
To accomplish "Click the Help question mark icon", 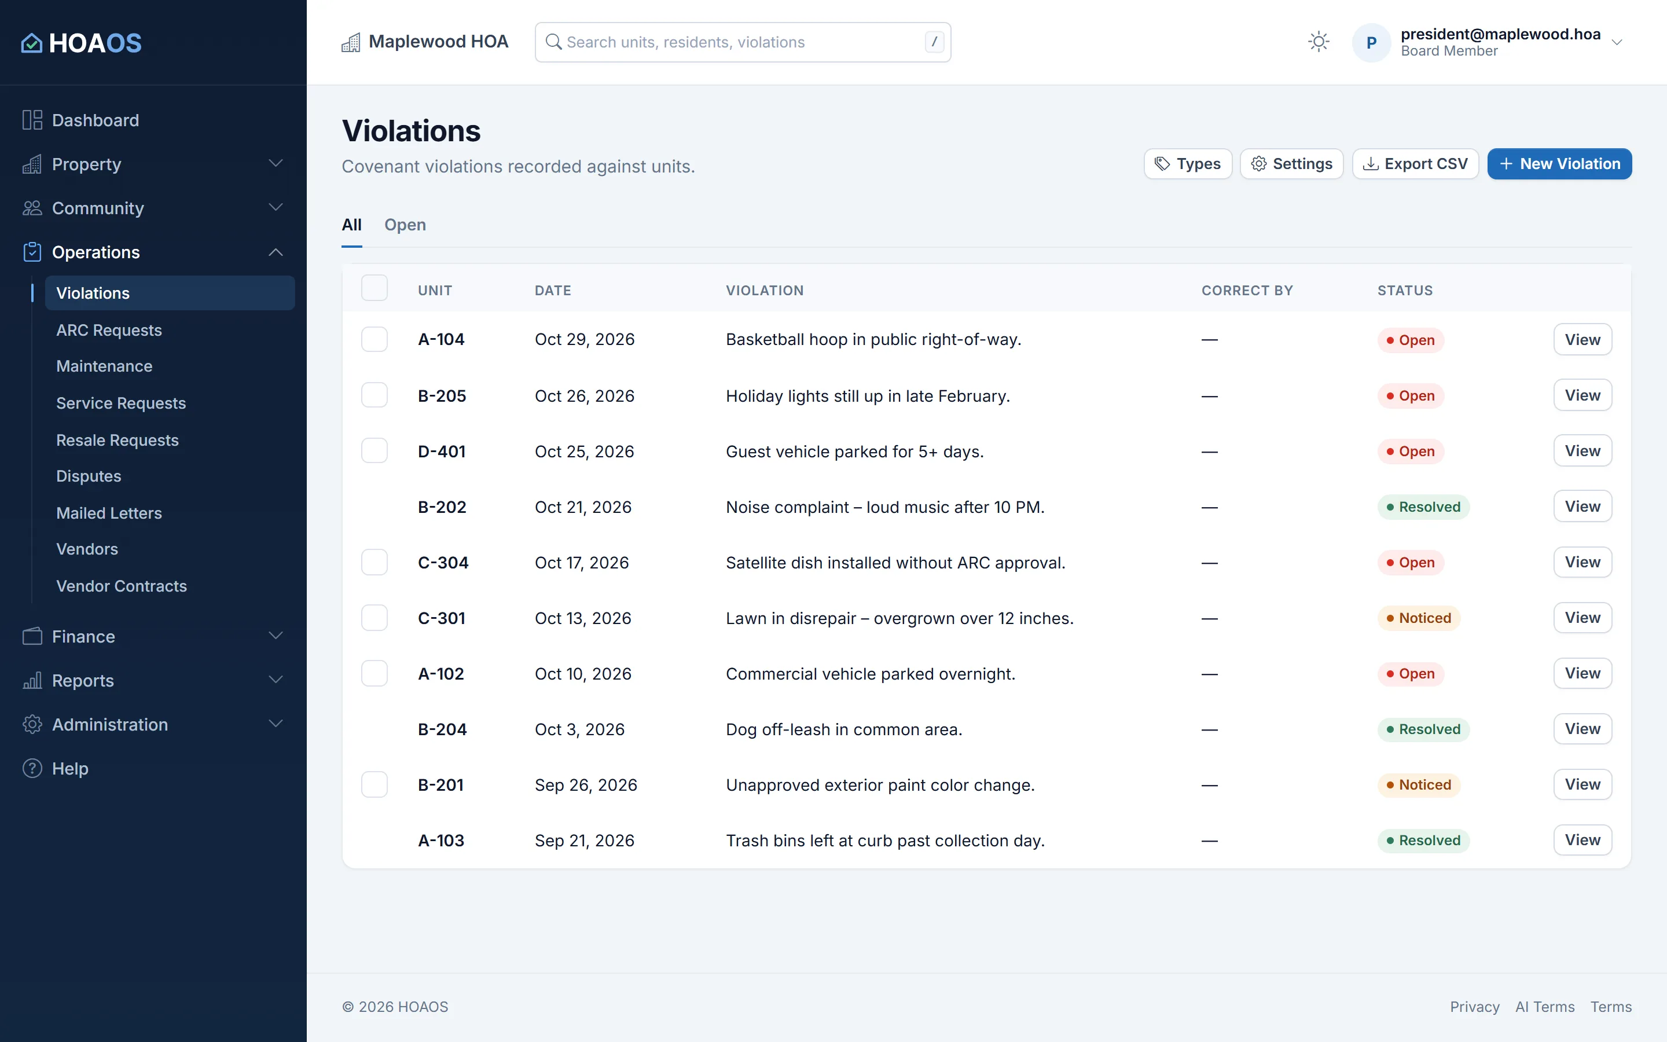I will (32, 768).
